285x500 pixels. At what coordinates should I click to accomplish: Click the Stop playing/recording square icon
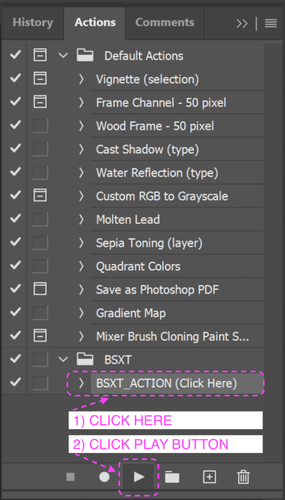tap(70, 477)
